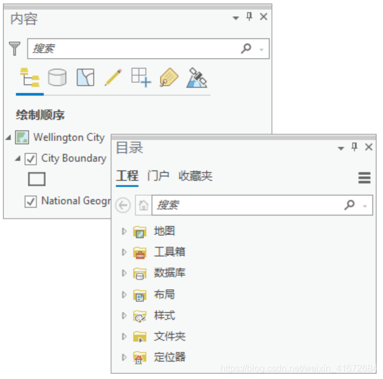The image size is (383, 379).
Task: Click the catalog home button
Action: click(144, 205)
